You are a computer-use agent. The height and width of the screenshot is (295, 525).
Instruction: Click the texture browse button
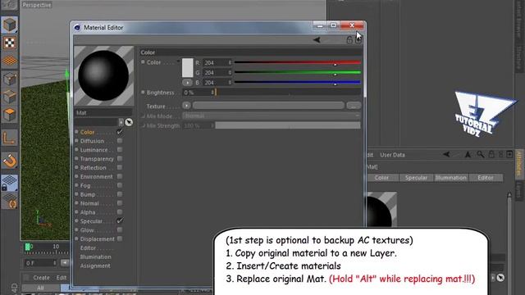[x=354, y=106]
